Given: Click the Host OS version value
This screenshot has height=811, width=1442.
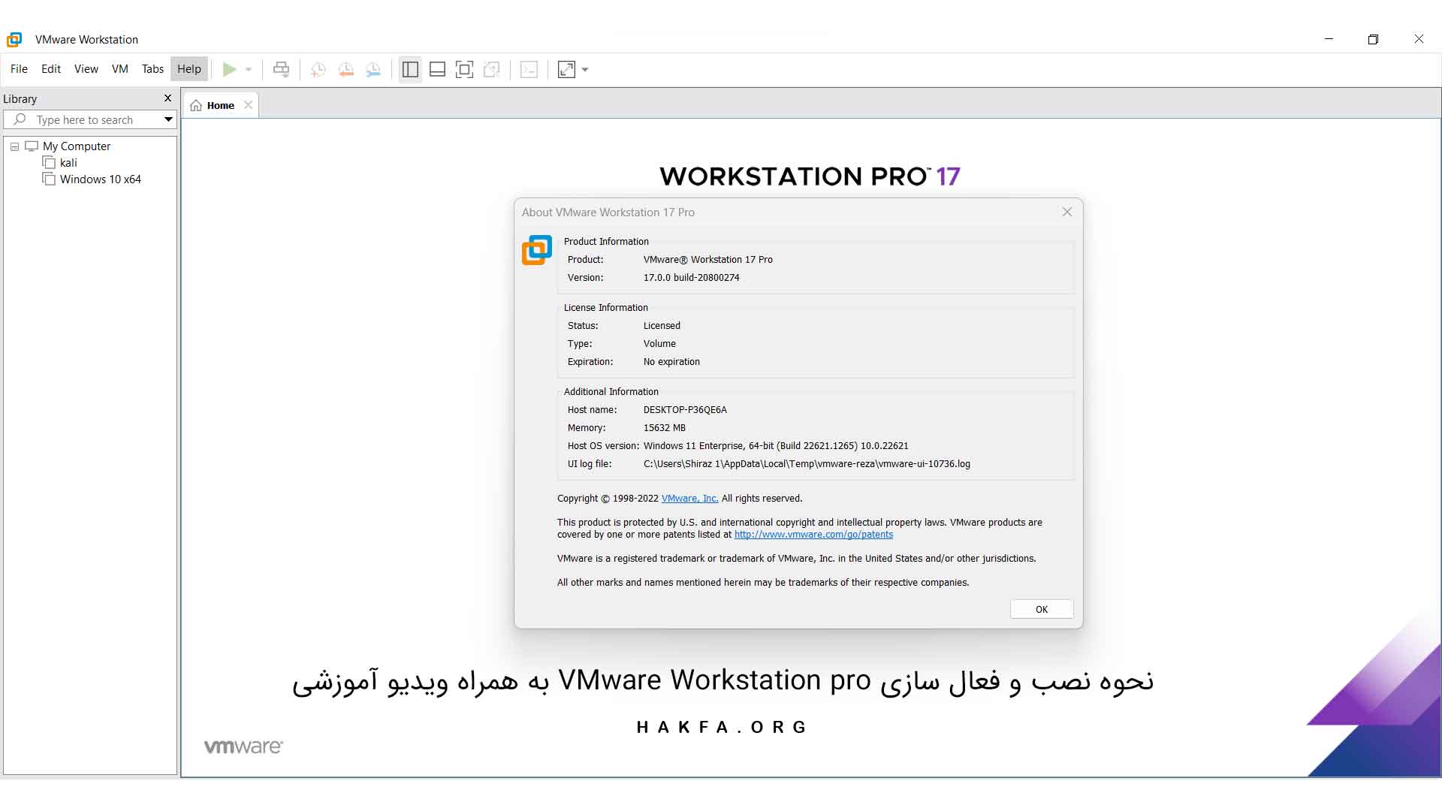Looking at the screenshot, I should click(x=776, y=446).
